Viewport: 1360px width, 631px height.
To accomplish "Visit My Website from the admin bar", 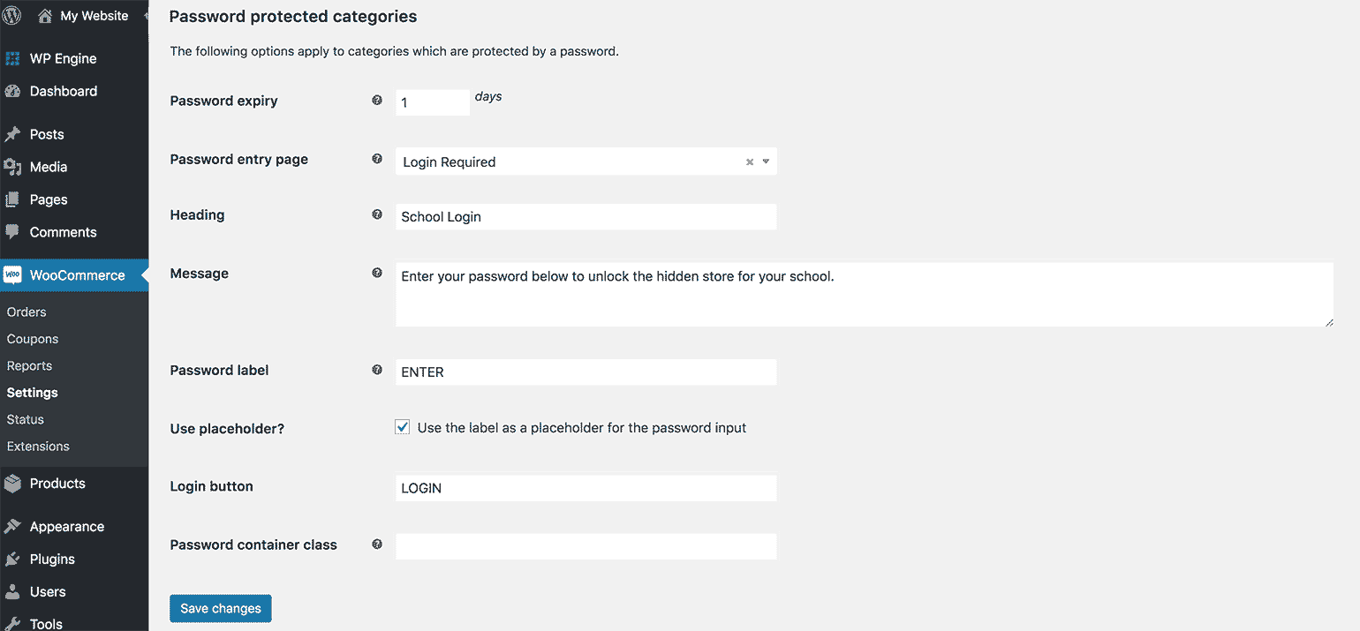I will tap(91, 15).
